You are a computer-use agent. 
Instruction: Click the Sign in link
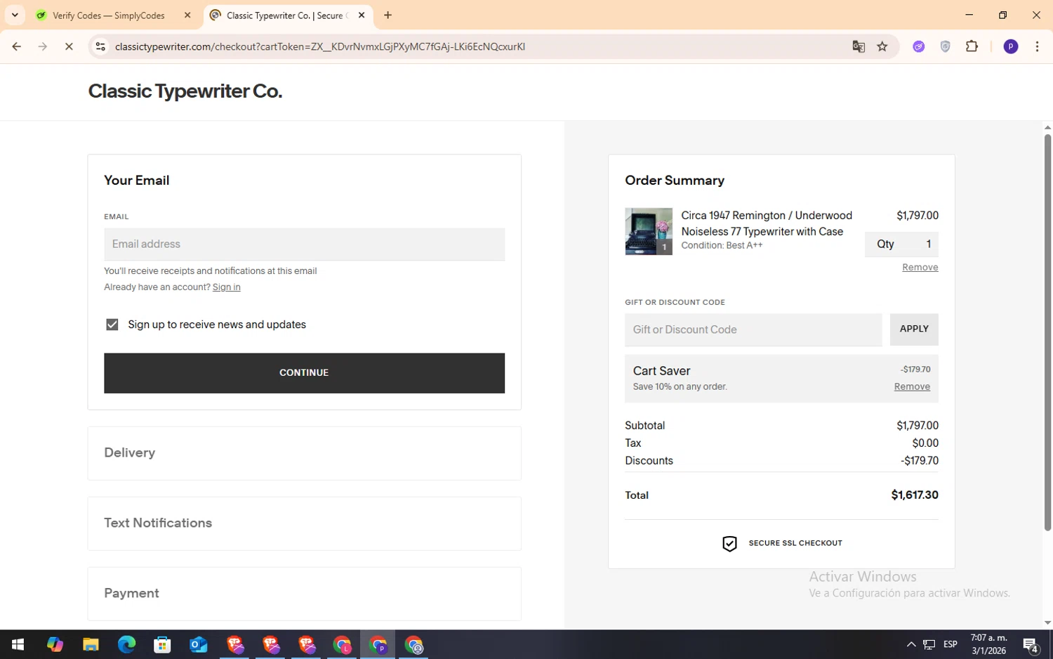tap(226, 287)
